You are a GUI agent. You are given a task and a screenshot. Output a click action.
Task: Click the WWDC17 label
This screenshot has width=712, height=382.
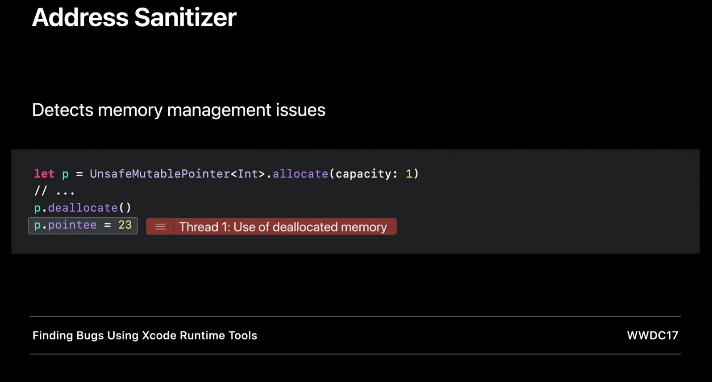[652, 335]
